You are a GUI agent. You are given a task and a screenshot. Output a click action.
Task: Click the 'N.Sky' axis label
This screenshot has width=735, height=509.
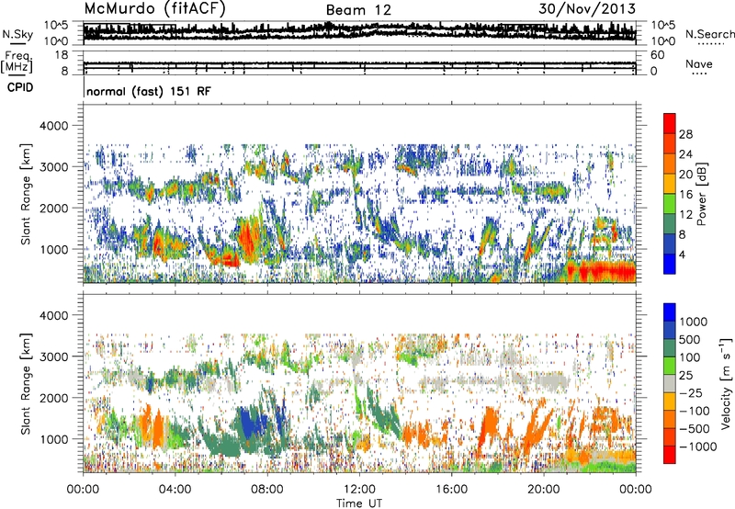coord(17,34)
